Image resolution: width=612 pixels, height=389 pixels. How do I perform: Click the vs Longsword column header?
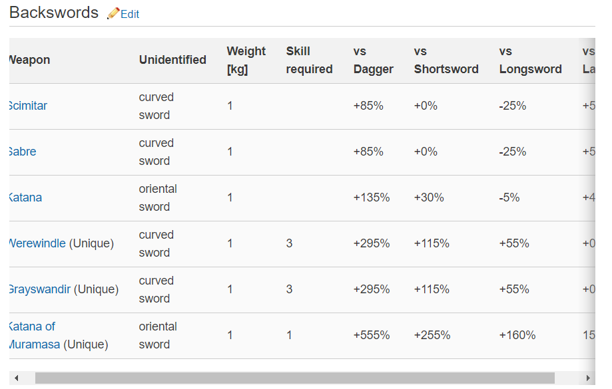click(x=530, y=60)
